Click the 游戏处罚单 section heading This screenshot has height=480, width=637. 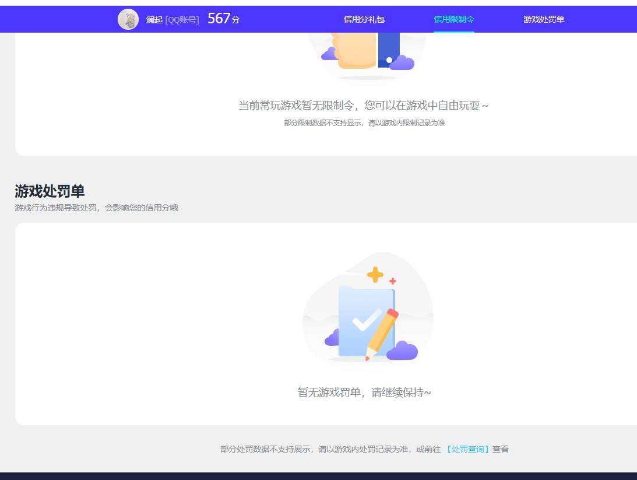click(x=50, y=191)
